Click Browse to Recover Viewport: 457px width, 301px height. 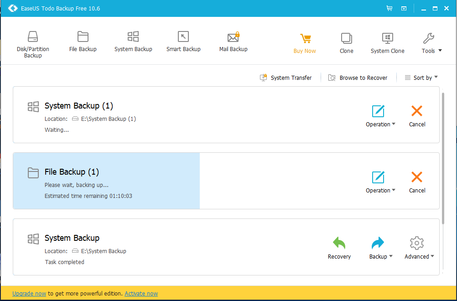coord(358,78)
